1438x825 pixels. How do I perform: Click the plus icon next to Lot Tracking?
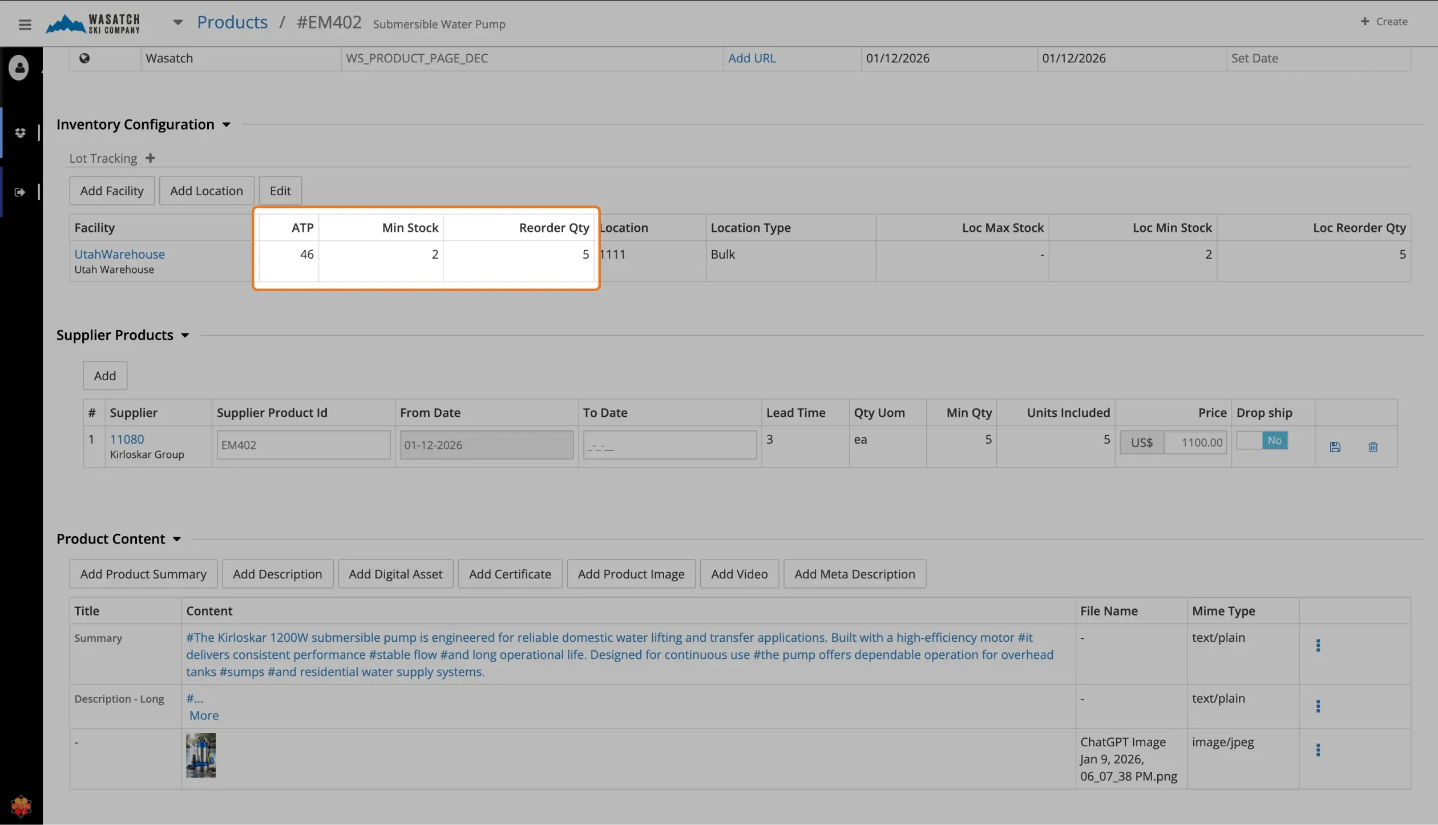150,158
